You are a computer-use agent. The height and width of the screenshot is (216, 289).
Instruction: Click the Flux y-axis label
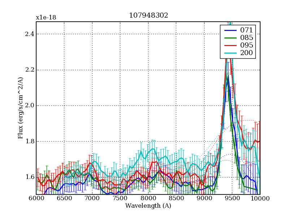[21, 108]
